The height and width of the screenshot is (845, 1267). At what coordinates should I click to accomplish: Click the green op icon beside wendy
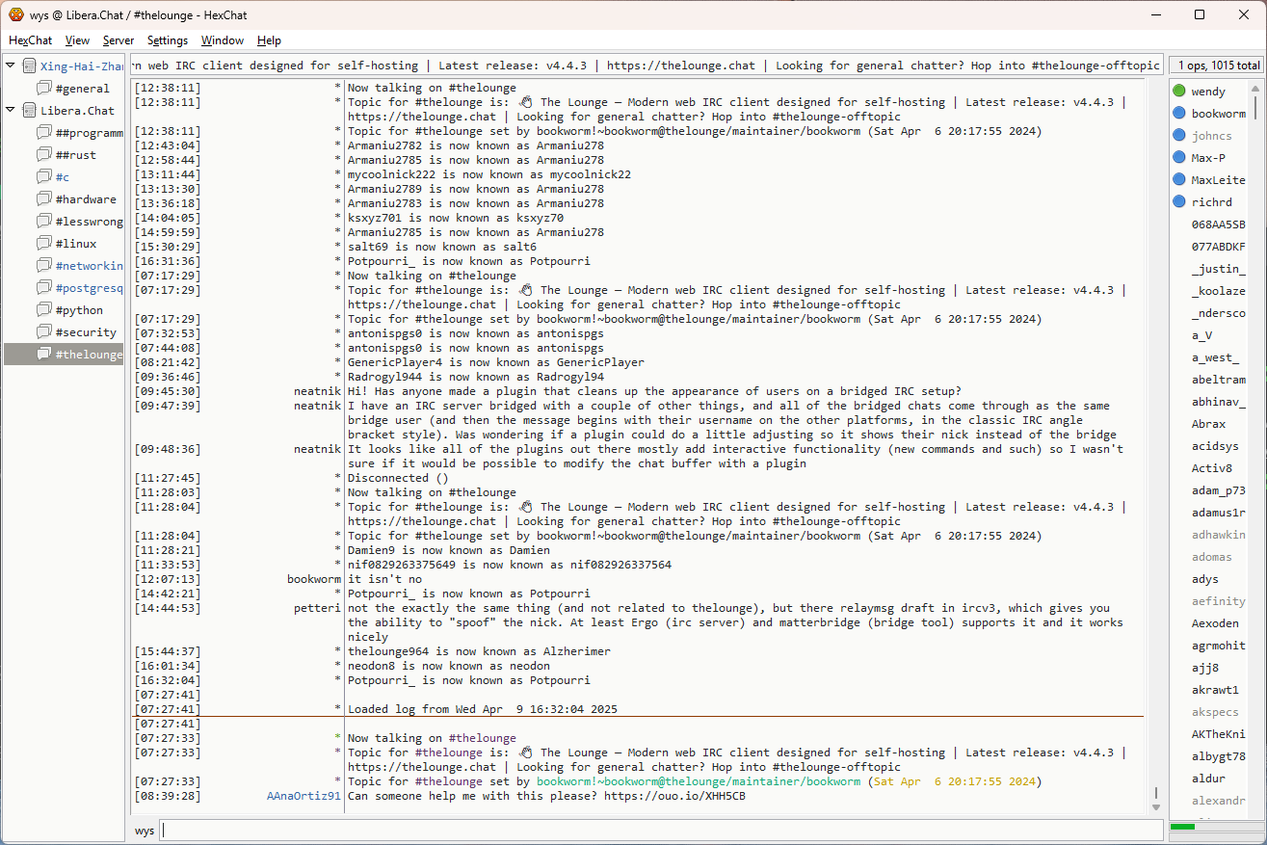tap(1179, 92)
